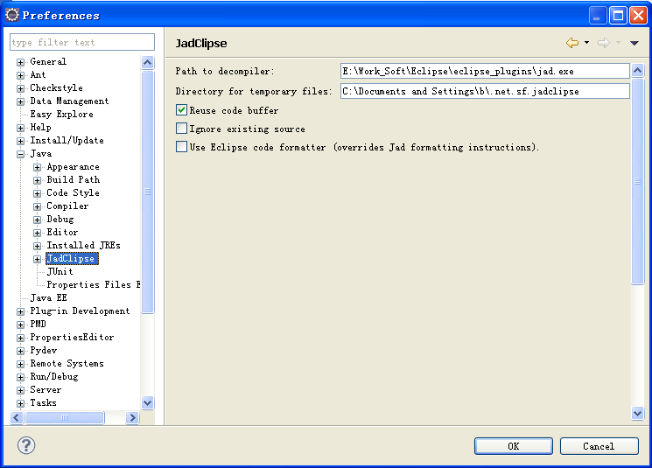Expand the Installed JREs node
652x468 pixels.
click(x=38, y=246)
